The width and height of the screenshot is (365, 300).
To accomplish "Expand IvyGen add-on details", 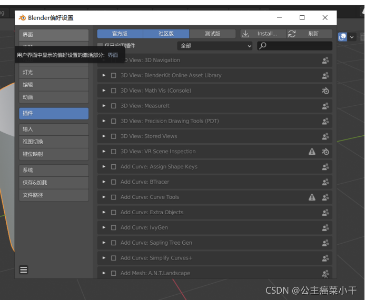I will pos(104,227).
